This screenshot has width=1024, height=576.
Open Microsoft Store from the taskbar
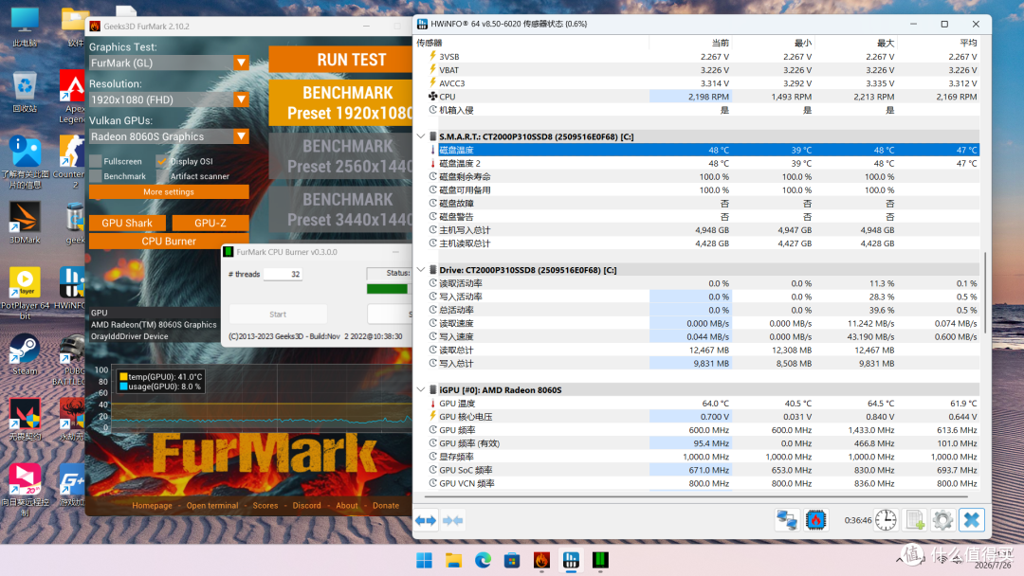coord(512,560)
